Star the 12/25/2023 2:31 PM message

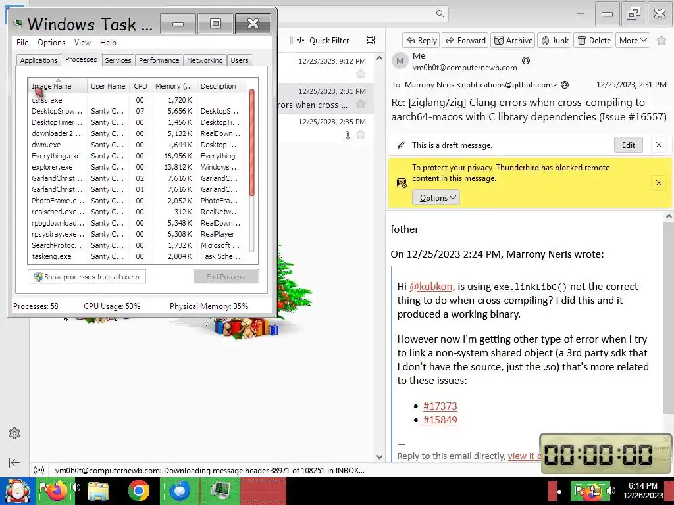(x=361, y=105)
